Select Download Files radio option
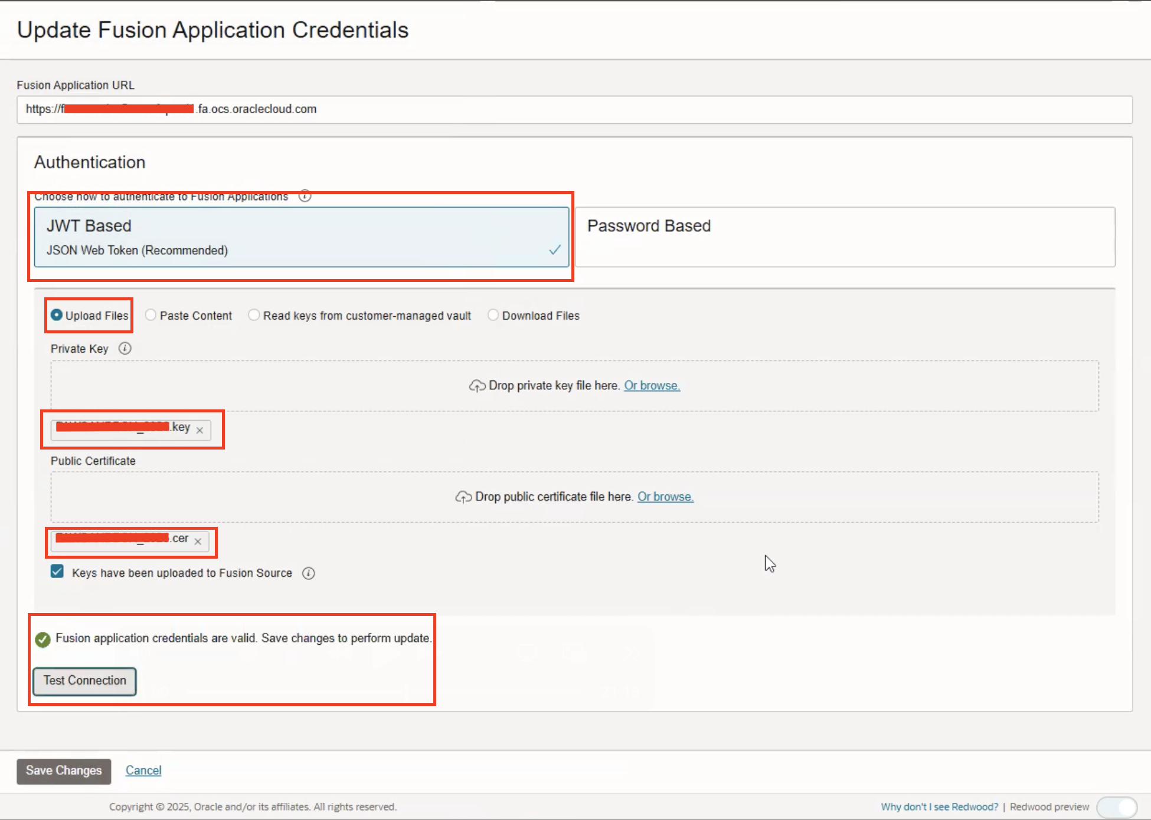1151x820 pixels. pos(493,315)
